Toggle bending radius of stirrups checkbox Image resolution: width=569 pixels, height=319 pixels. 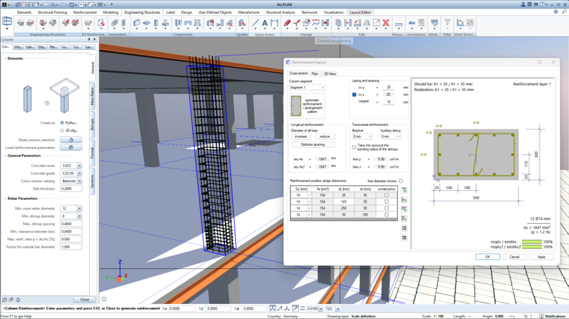(x=354, y=147)
